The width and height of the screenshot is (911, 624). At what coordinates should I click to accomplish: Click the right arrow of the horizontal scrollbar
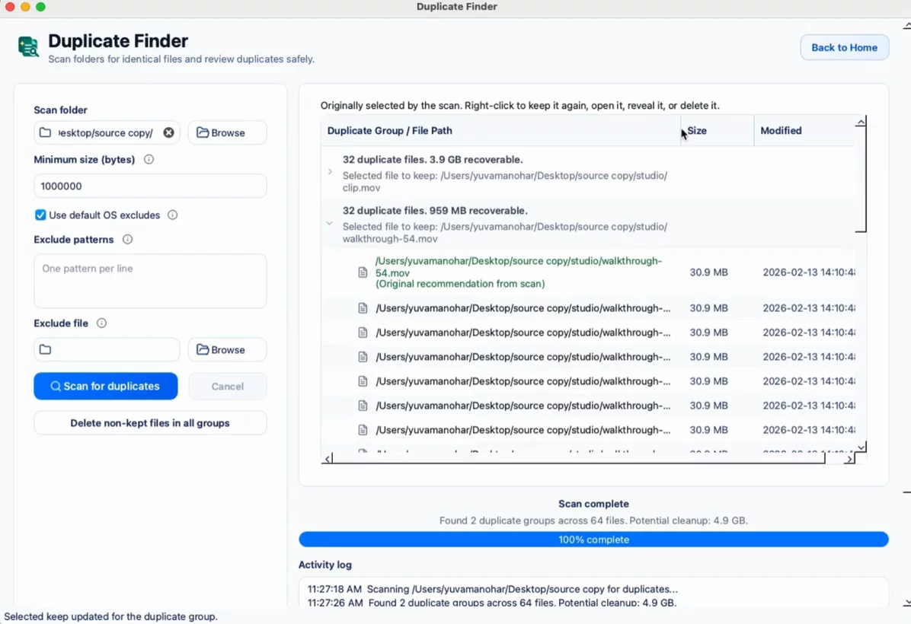click(x=849, y=459)
